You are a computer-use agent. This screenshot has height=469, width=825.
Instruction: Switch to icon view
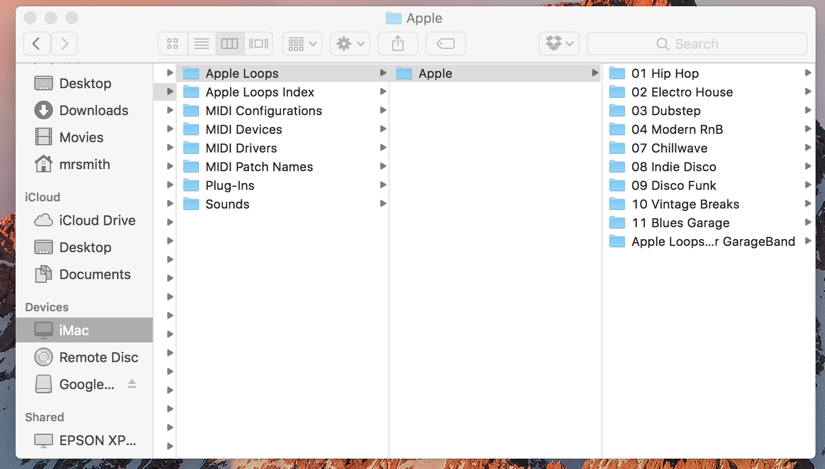(x=172, y=44)
